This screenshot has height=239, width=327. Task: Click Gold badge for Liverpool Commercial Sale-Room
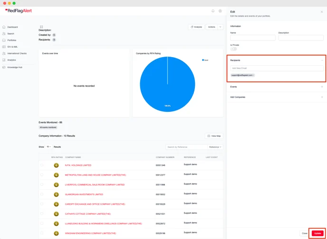(56, 185)
